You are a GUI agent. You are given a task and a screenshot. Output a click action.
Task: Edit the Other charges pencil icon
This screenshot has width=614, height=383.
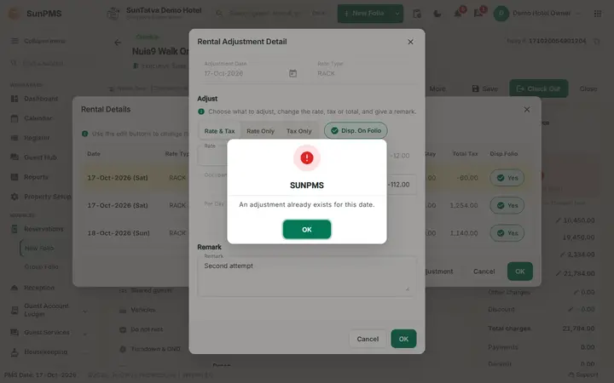coord(576,292)
